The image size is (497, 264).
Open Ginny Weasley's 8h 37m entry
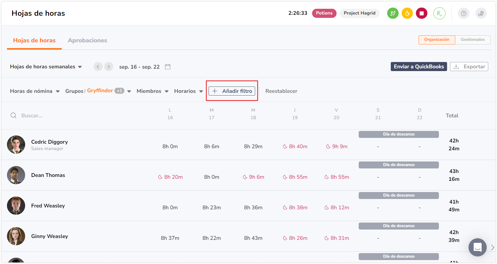170,238
